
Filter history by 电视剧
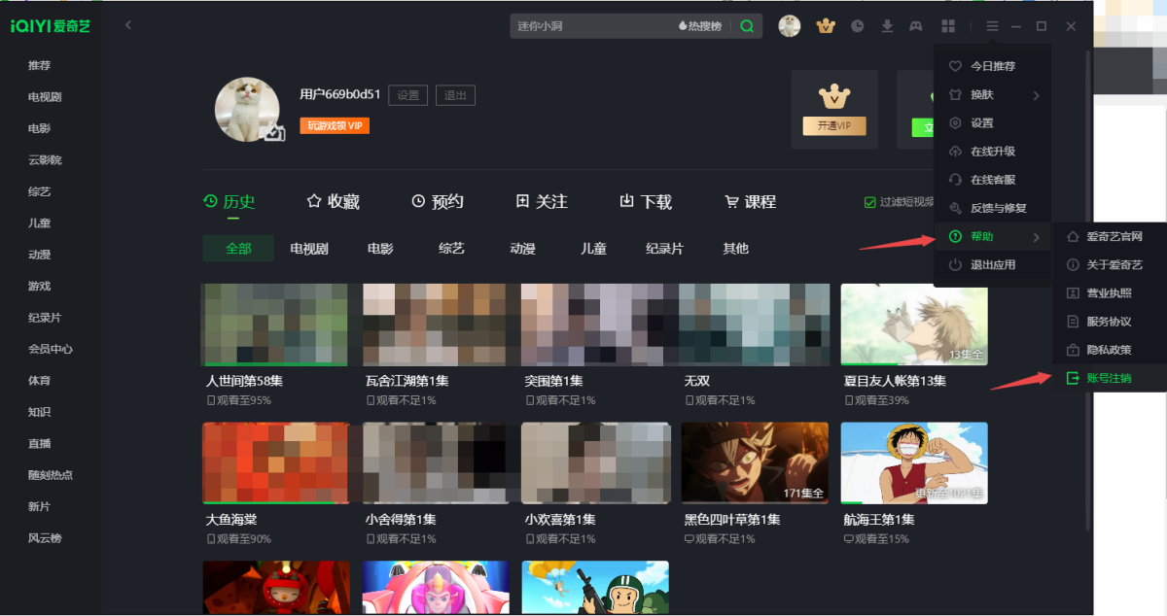[309, 249]
